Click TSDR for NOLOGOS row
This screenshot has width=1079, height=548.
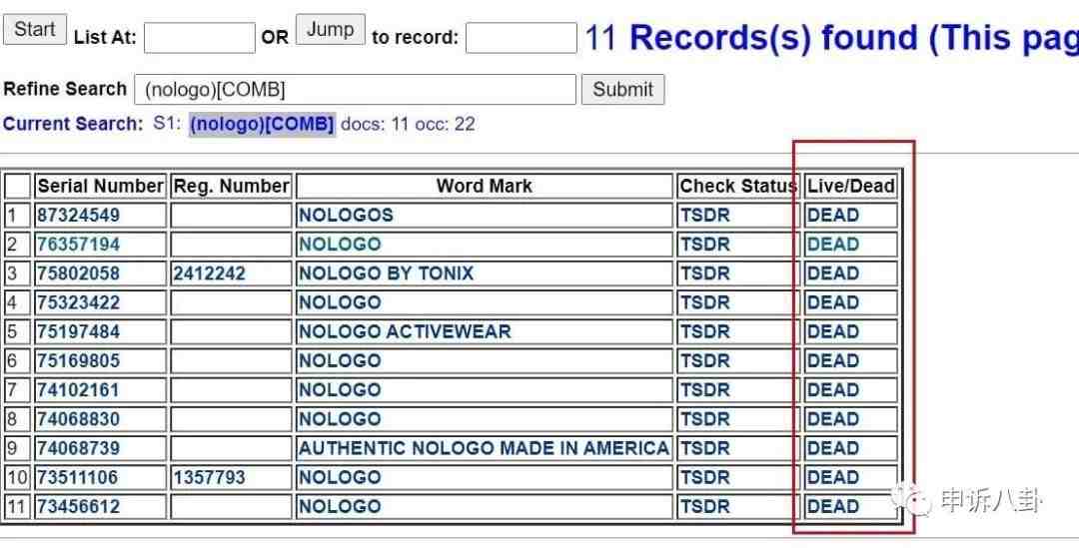(704, 216)
